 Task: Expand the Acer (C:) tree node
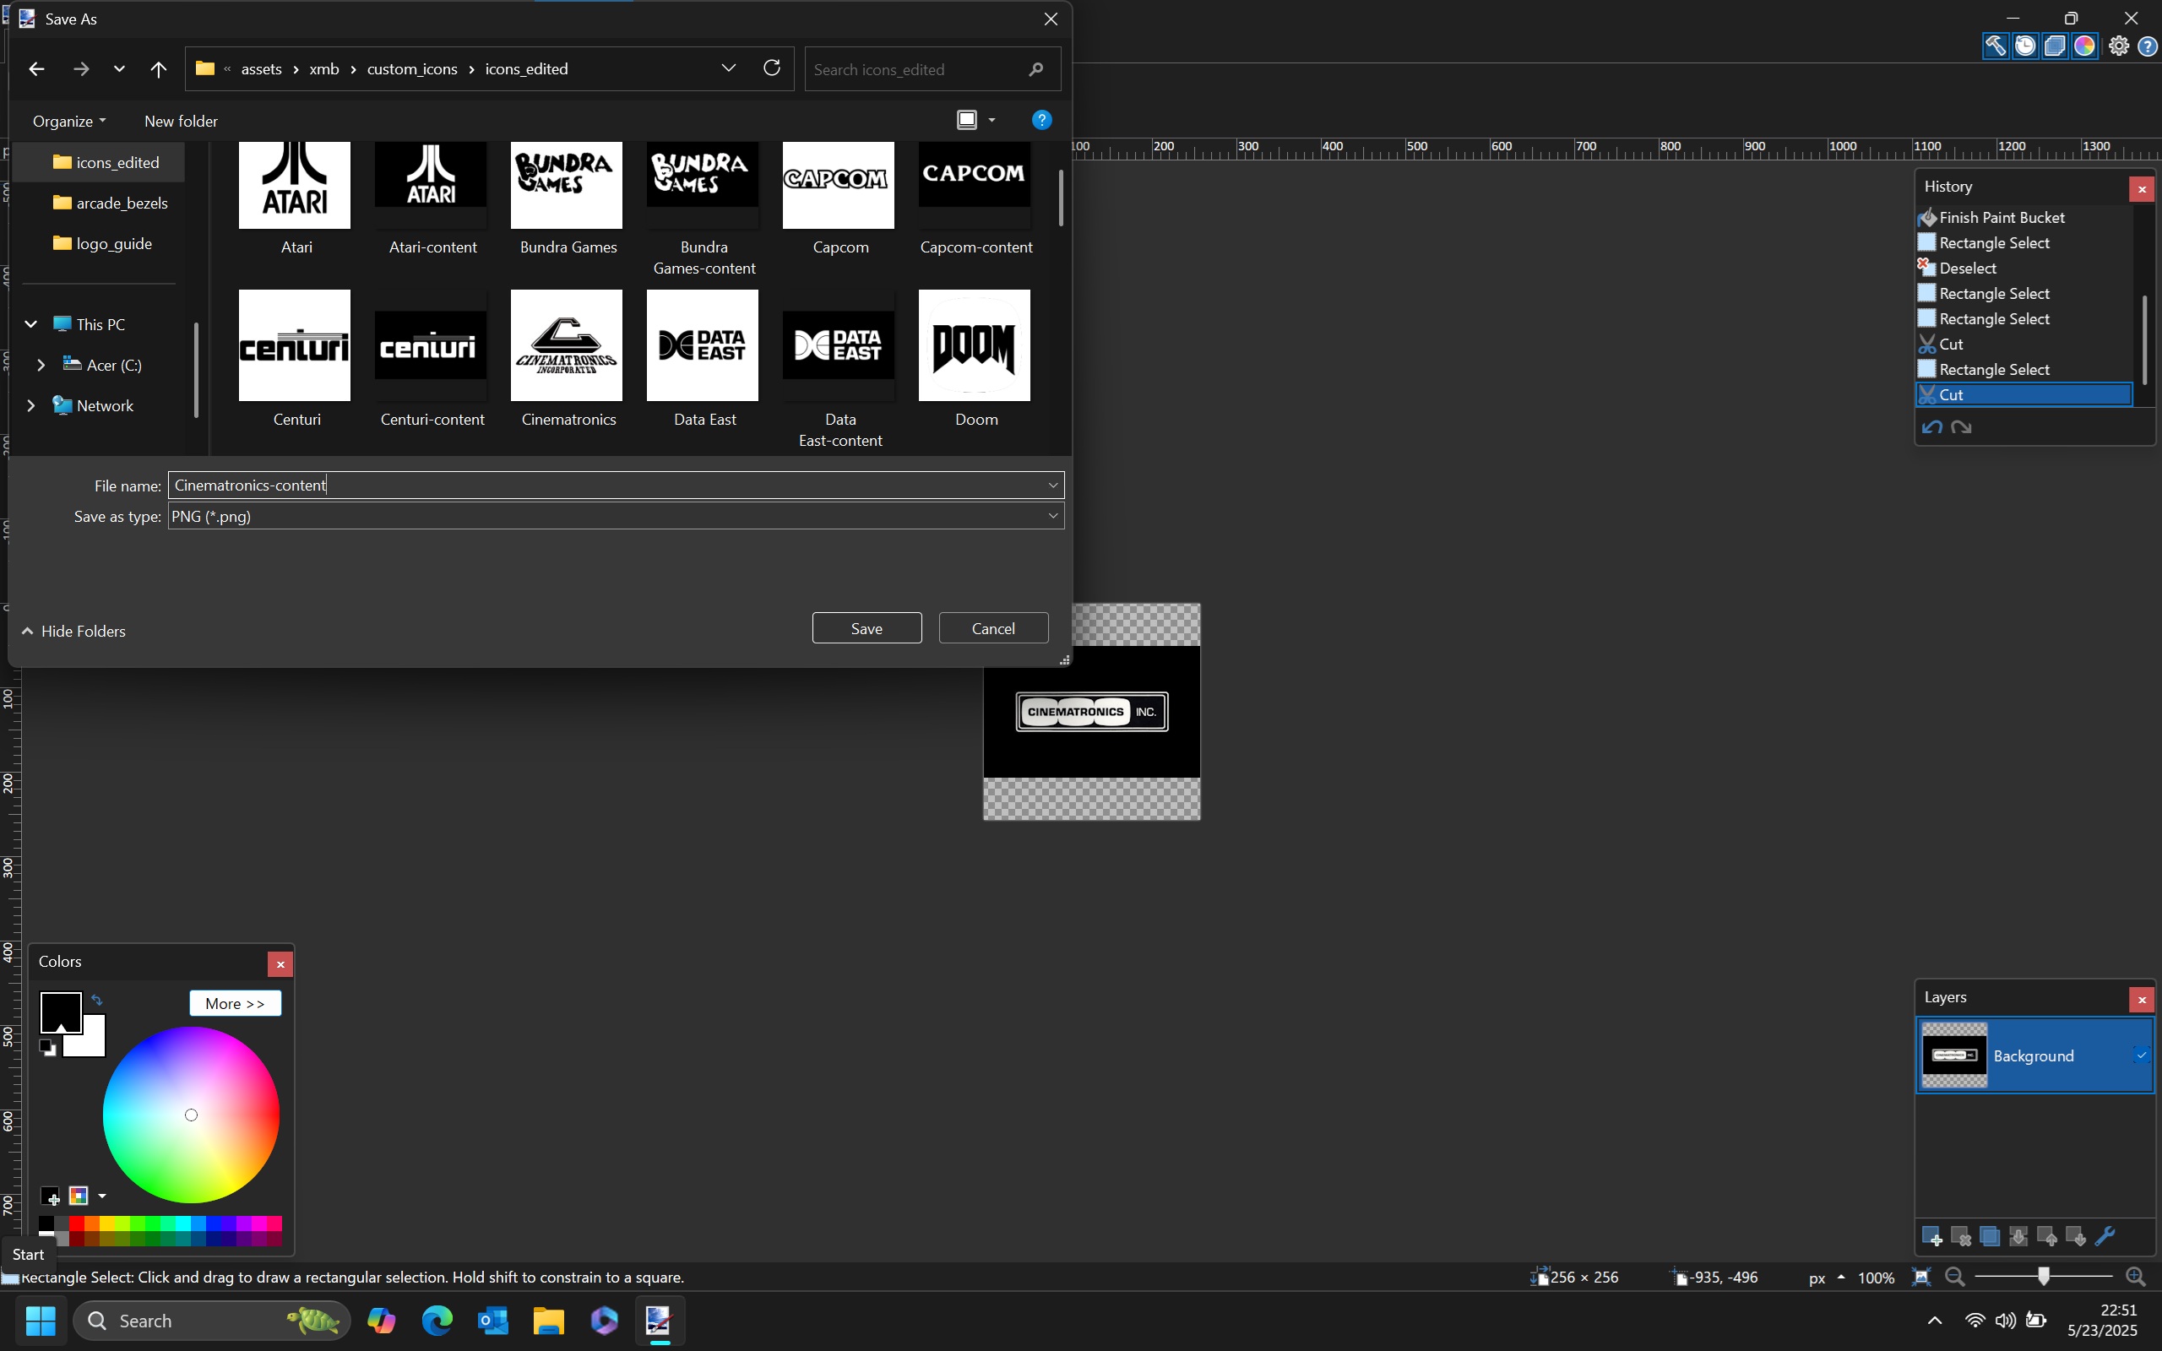click(41, 365)
